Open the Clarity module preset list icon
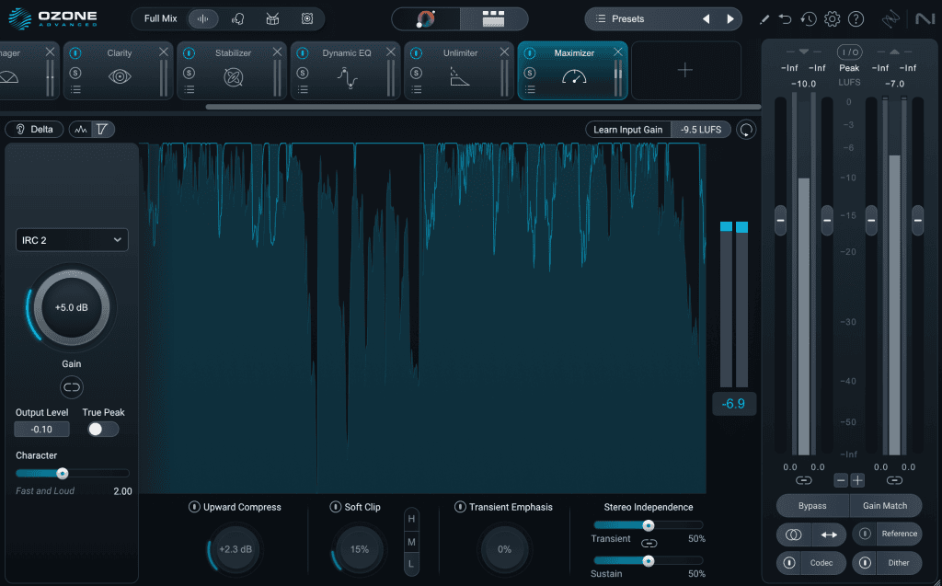Viewport: 942px width, 586px height. coord(75,89)
